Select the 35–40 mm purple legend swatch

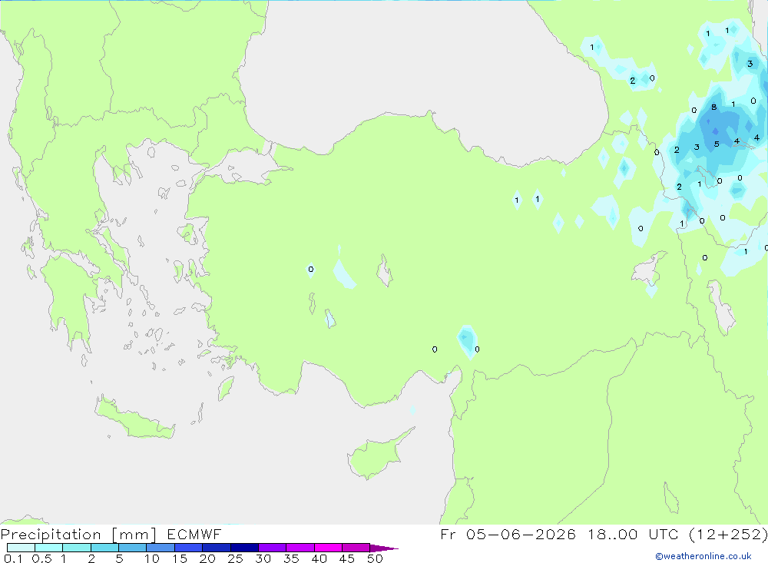[300, 548]
